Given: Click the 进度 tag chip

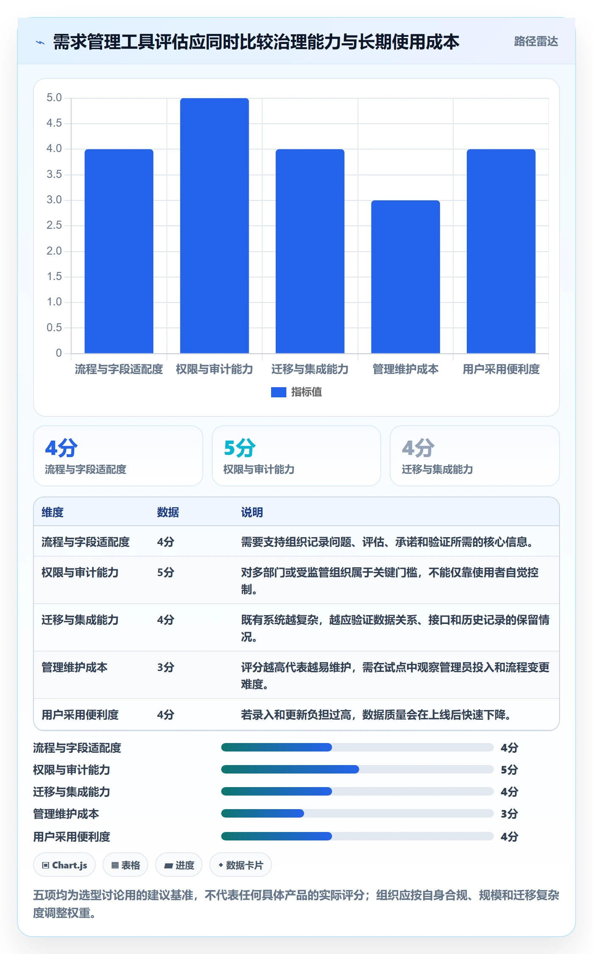Looking at the screenshot, I should tap(179, 865).
